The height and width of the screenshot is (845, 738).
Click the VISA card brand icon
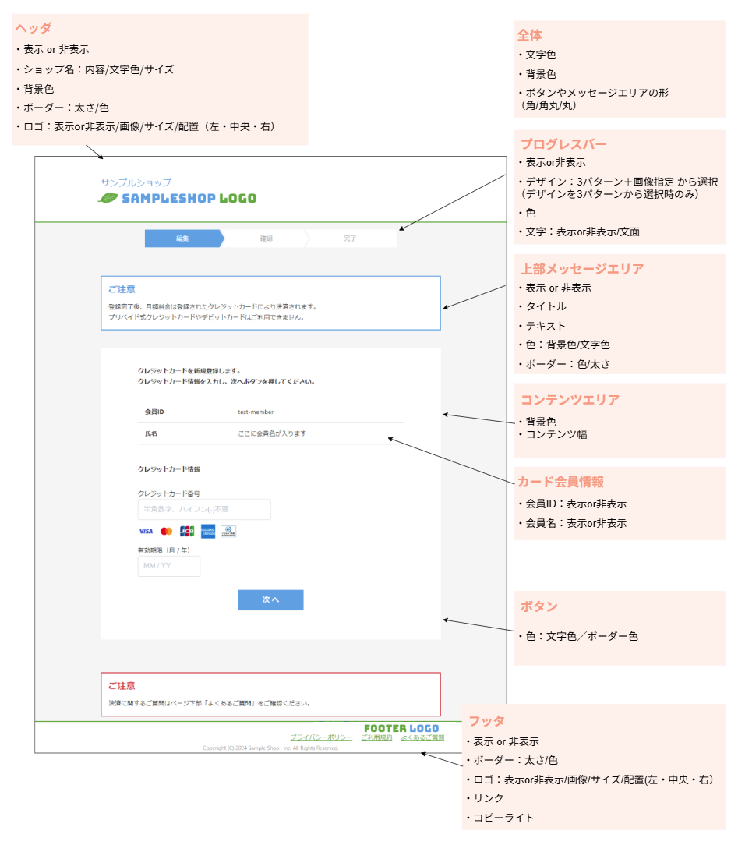(x=146, y=531)
